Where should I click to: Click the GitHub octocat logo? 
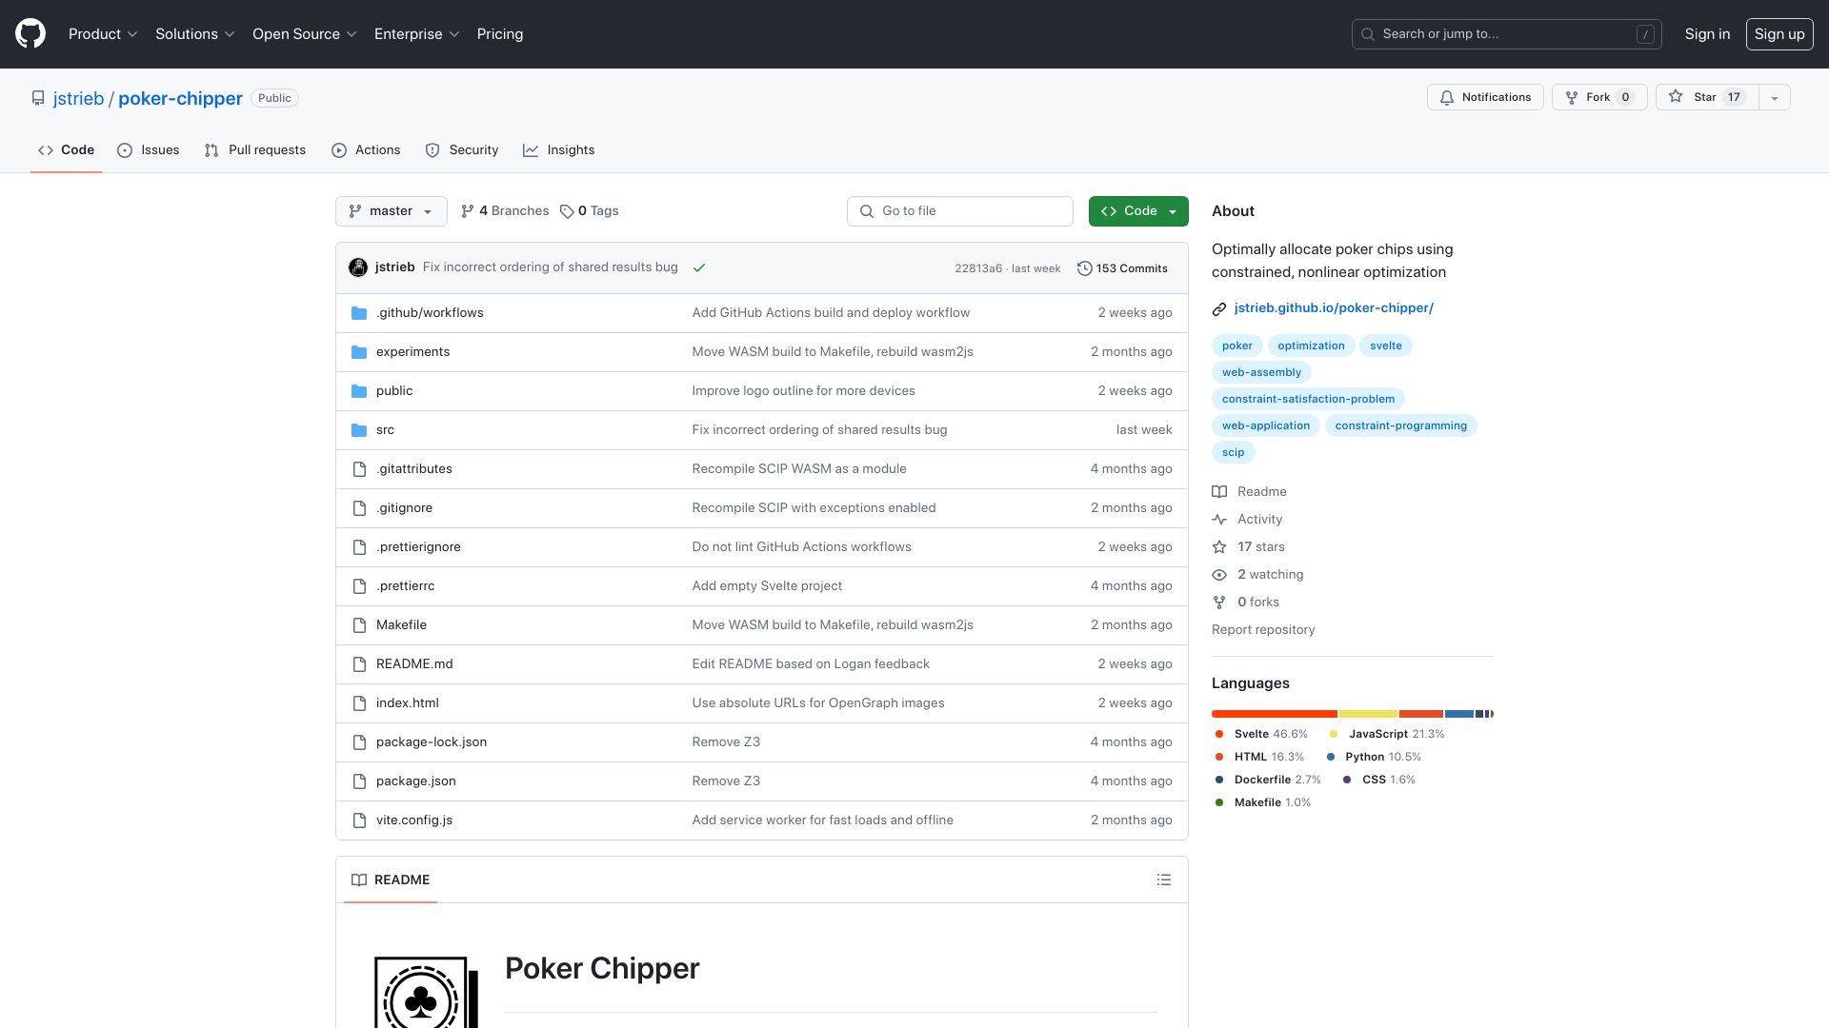click(30, 33)
